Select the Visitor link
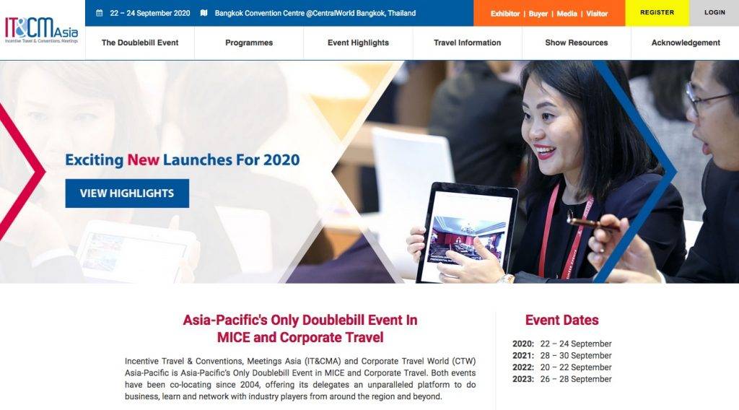 597,14
